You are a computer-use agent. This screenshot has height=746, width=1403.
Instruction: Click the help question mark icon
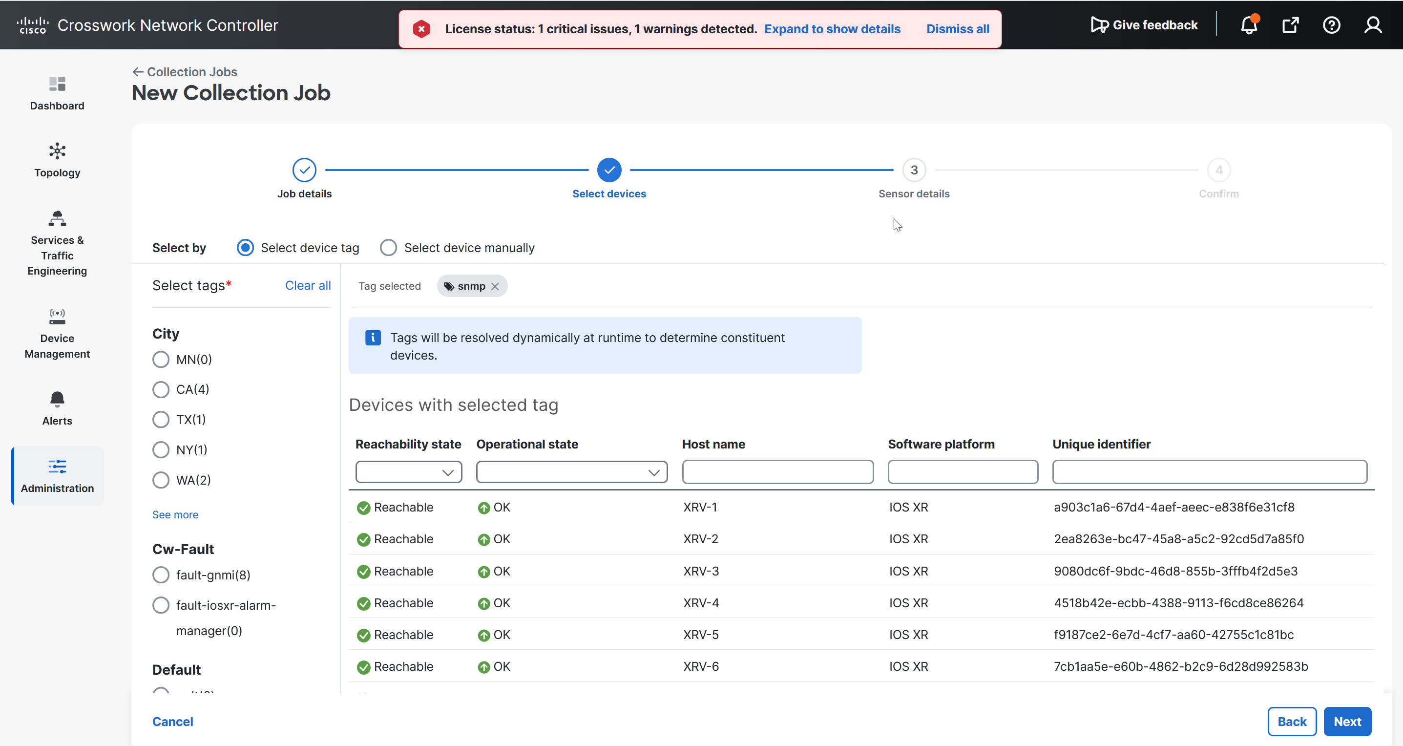(x=1331, y=25)
